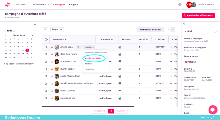Open the Étape filter dropdown

[57, 30]
